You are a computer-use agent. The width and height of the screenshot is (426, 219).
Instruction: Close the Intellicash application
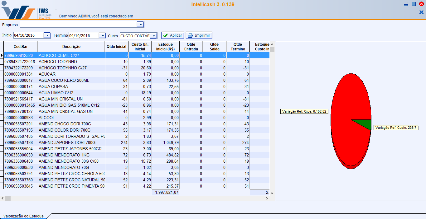(421, 4)
